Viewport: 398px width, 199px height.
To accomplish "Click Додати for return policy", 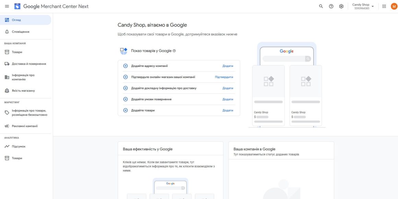I will tap(228, 99).
